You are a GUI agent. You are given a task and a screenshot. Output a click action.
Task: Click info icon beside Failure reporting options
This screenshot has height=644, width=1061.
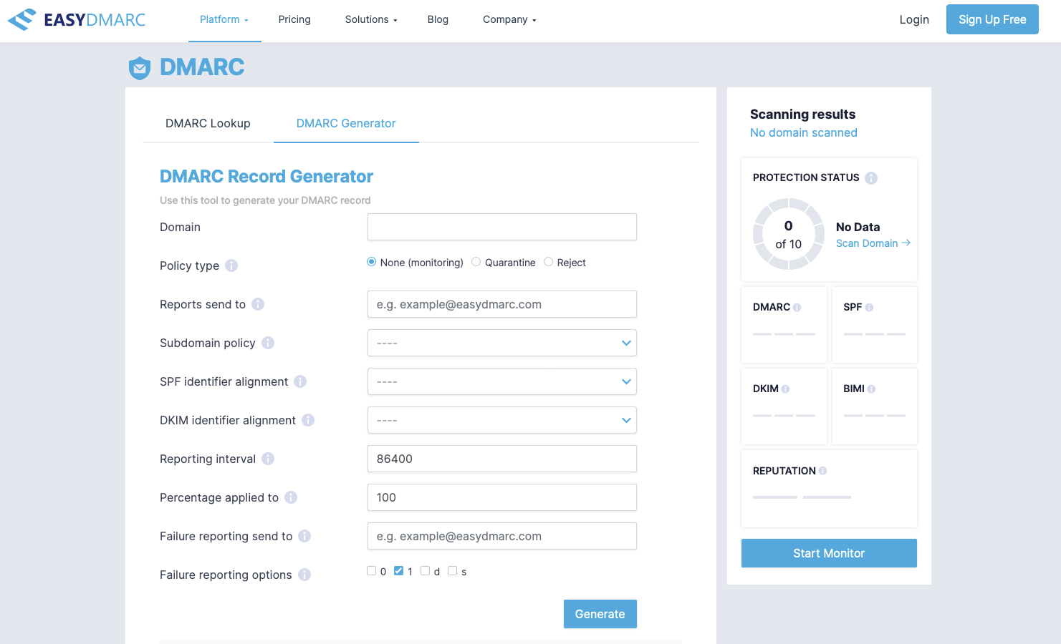304,575
